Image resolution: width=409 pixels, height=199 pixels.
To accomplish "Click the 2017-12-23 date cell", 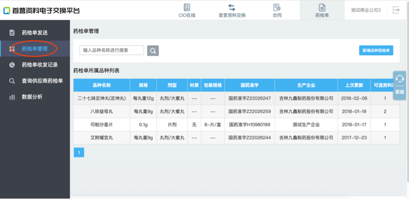I will (x=354, y=138).
